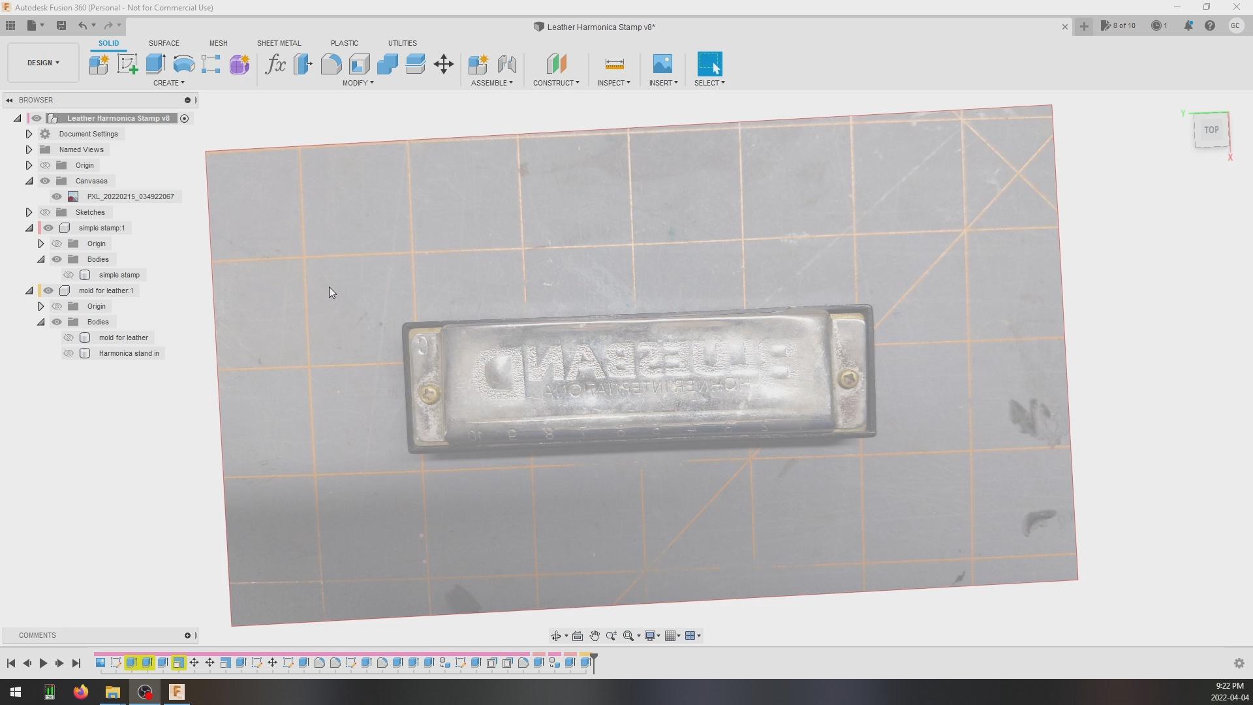Screen dimensions: 1253x705
Task: Select the Move/Copy arrows tool
Action: [x=444, y=64]
